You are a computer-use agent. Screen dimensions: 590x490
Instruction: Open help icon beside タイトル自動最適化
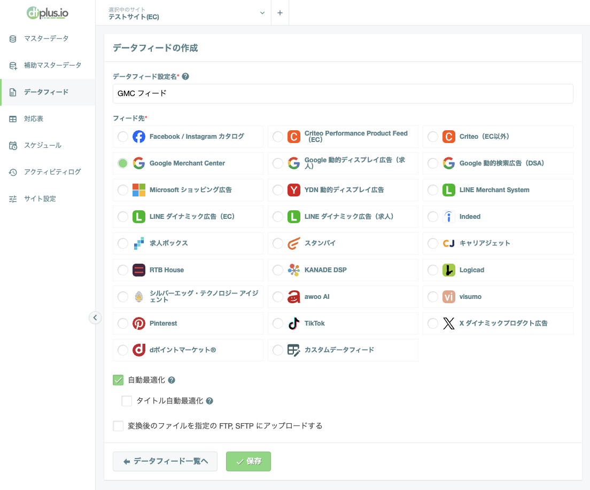click(209, 401)
